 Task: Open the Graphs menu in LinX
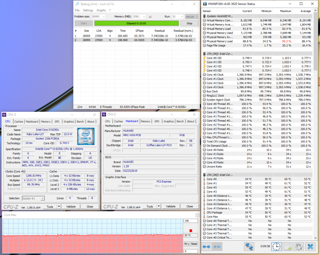point(101,10)
